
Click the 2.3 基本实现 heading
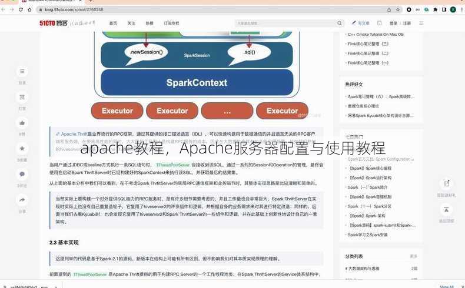pyautogui.click(x=64, y=242)
